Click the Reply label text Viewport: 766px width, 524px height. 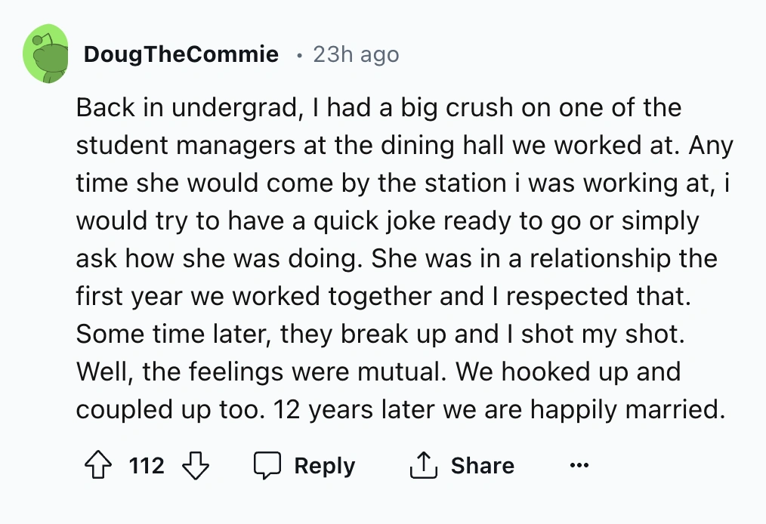click(324, 466)
